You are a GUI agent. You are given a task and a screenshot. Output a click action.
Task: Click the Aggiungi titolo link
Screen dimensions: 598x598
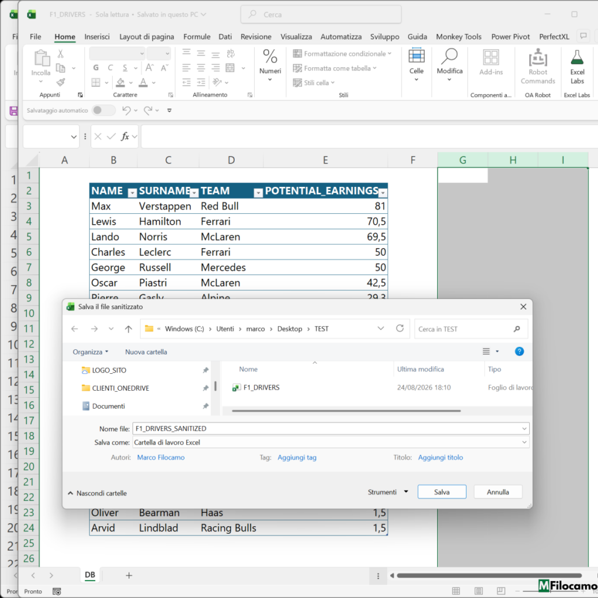[x=440, y=457]
